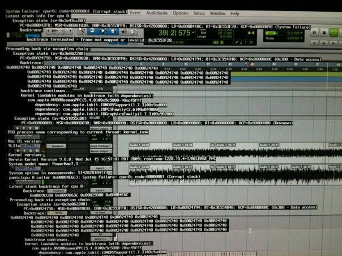
Task: Click the Online transport button
Action: point(314,32)
